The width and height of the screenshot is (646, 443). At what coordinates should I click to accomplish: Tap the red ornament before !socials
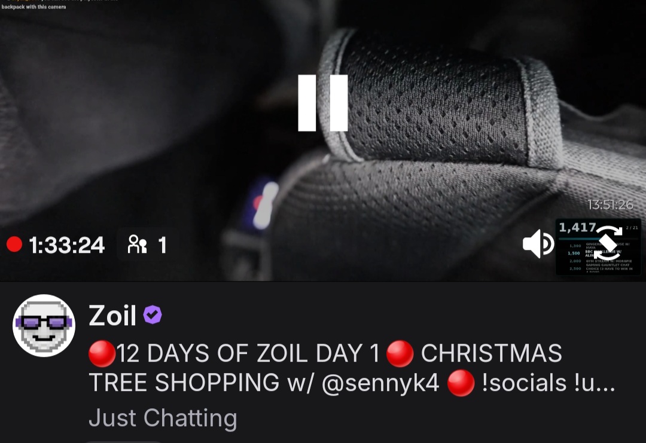tap(461, 383)
